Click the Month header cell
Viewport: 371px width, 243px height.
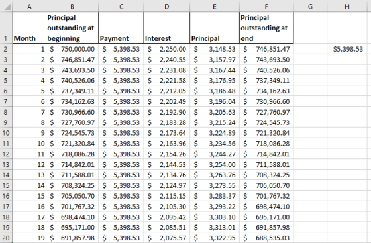[29, 28]
